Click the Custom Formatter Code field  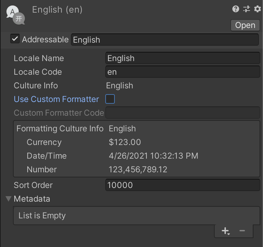coord(183,113)
